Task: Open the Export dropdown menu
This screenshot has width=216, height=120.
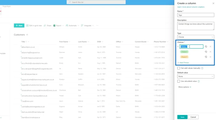Action: click(x=59, y=25)
